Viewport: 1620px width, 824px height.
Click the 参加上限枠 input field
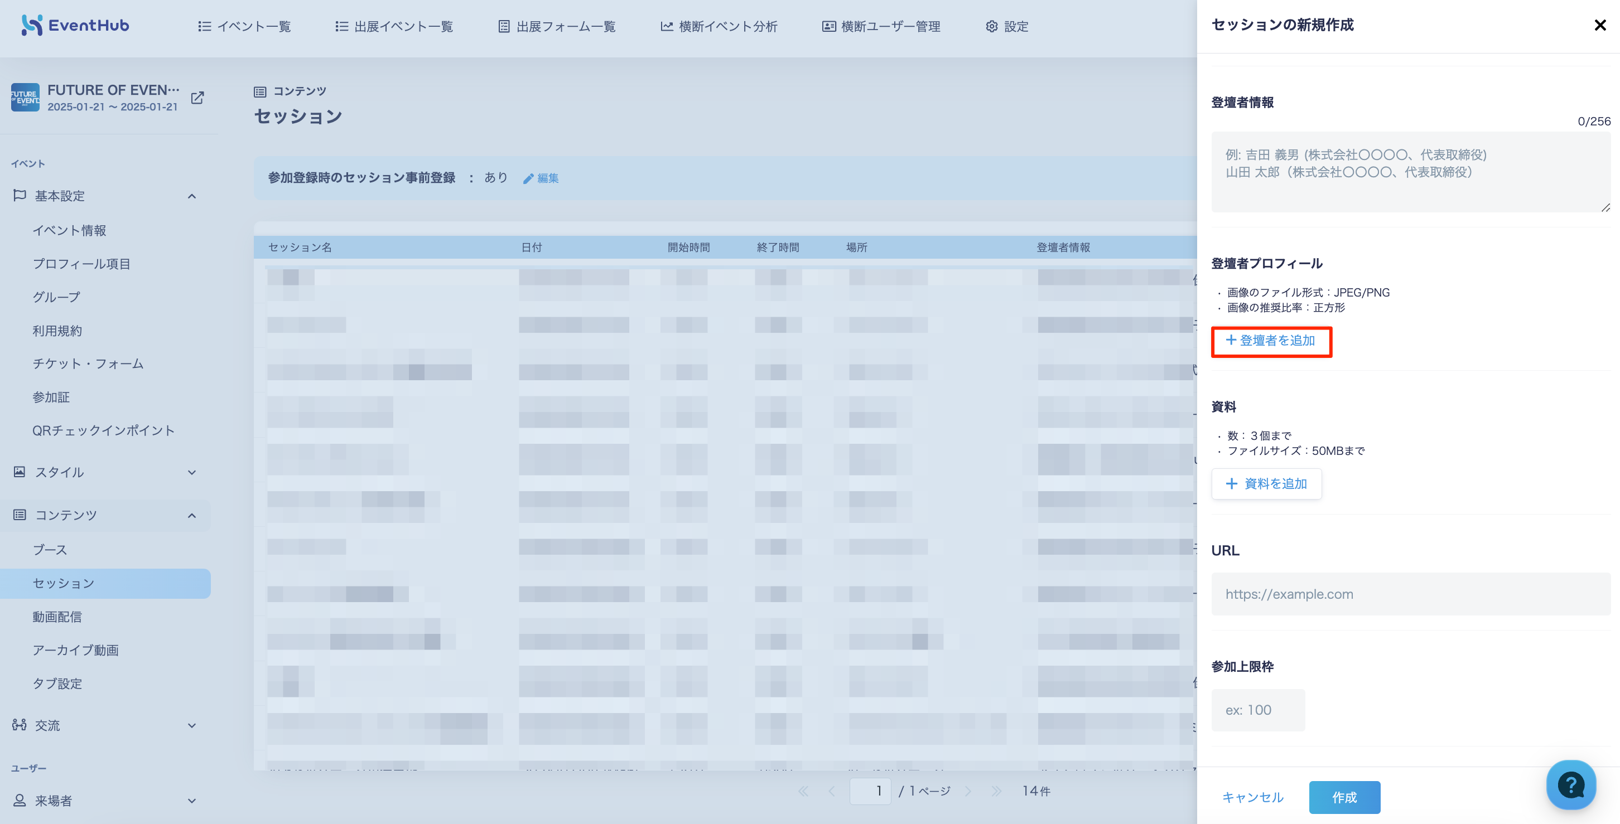1259,710
